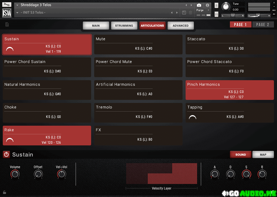Toggle the Mute M button
This screenshot has height=197, width=277.
pyautogui.click(x=216, y=14)
